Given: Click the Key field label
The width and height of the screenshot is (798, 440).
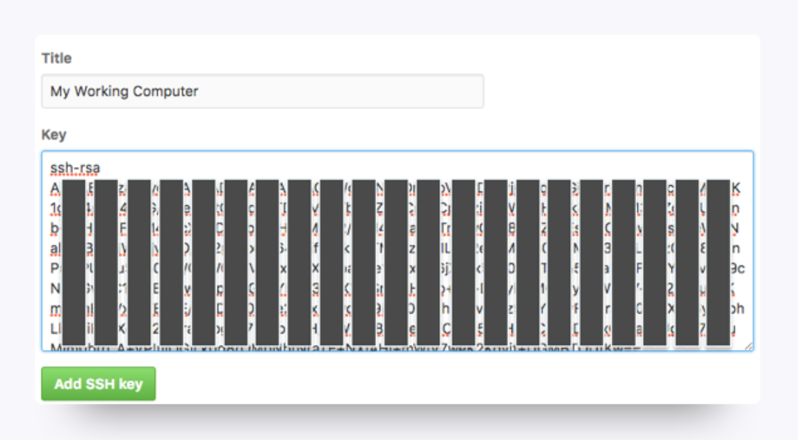Looking at the screenshot, I should point(54,135).
